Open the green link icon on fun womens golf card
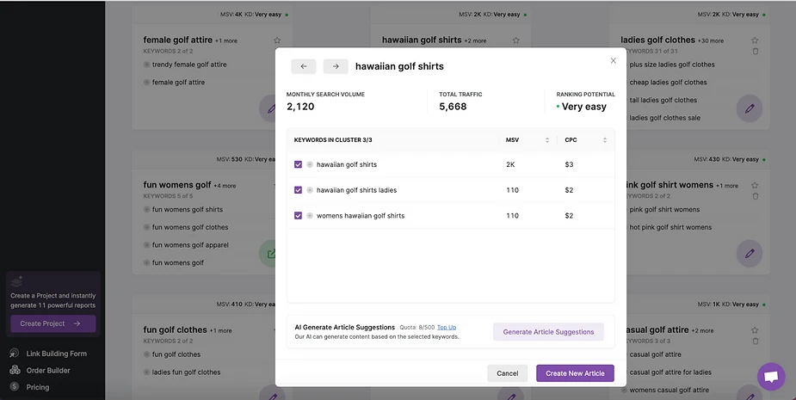 point(271,254)
